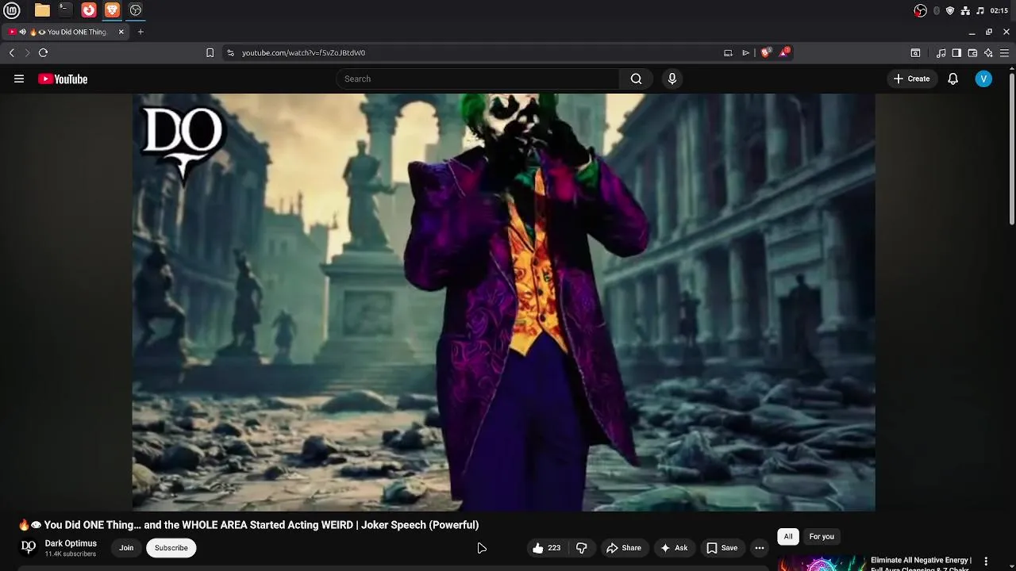Click the page vertical scrollbar
Viewport: 1016px width, 571px height.
(x=1012, y=151)
